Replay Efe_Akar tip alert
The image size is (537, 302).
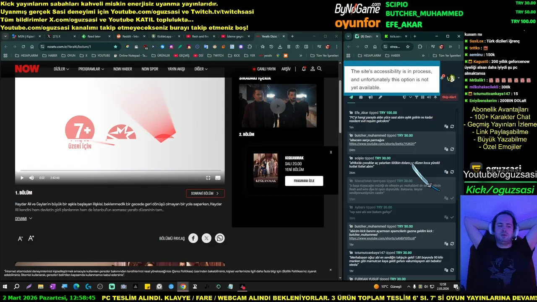click(452, 126)
